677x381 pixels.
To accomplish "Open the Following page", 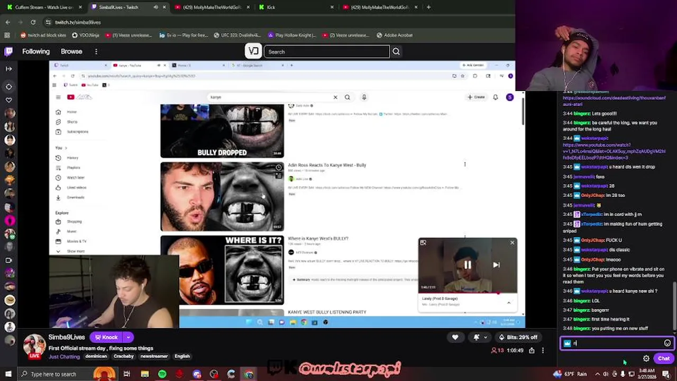I will click(36, 51).
